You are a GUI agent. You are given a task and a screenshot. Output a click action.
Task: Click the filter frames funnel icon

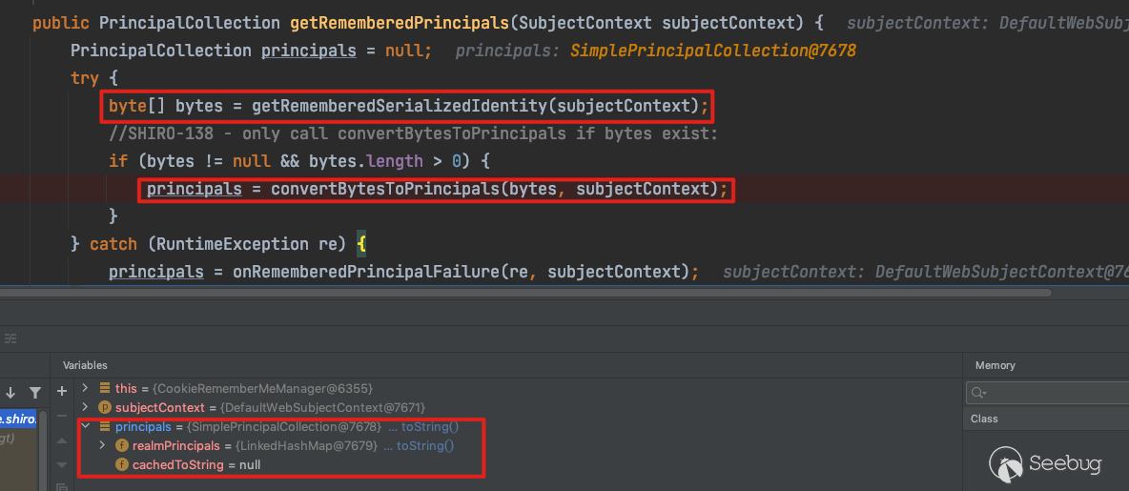point(35,392)
